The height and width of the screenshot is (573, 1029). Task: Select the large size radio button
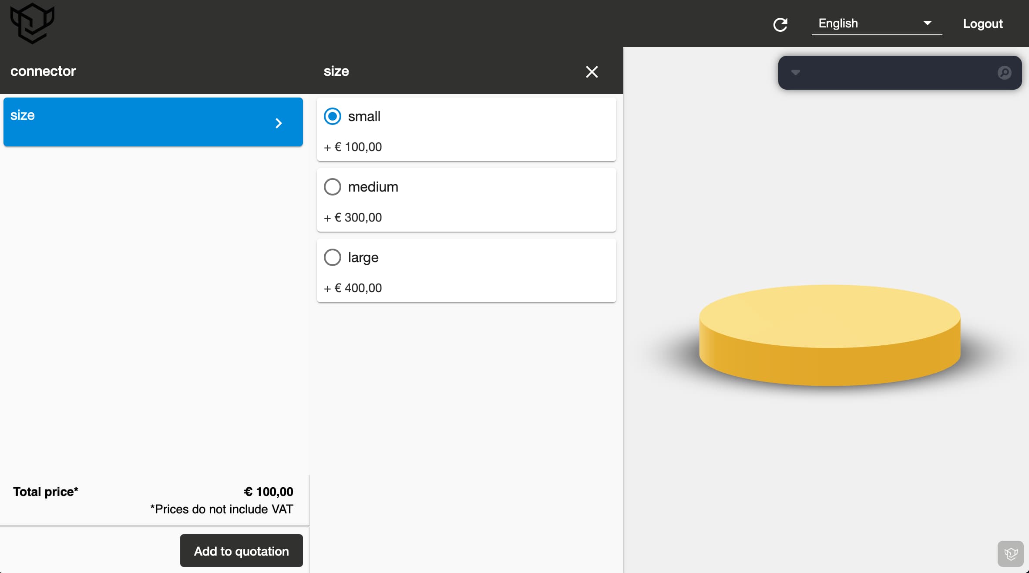pos(332,257)
